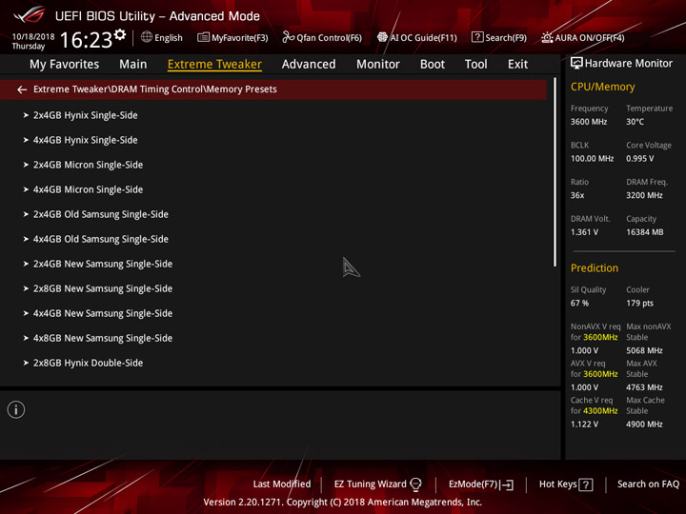Select the Extreme Tweaker tab
The height and width of the screenshot is (514, 686).
click(214, 65)
